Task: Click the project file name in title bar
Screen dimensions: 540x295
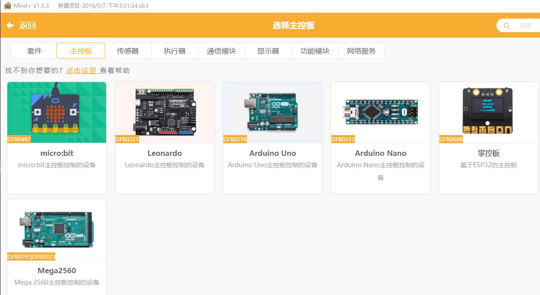Action: [103, 5]
